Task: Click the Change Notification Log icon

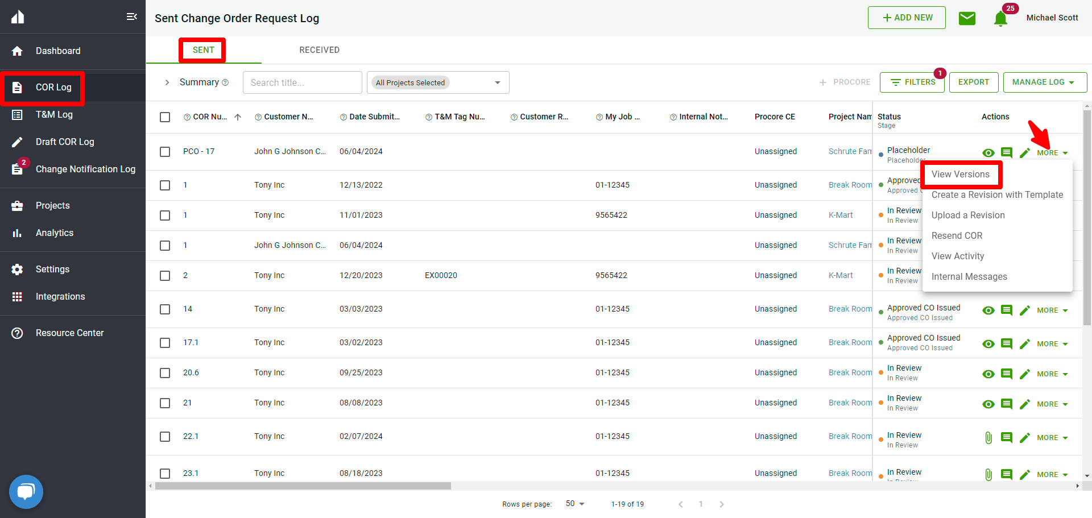Action: pyautogui.click(x=17, y=169)
